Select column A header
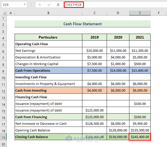Image resolution: width=167 pixels, height=147 pixels. pyautogui.click(x=11, y=13)
